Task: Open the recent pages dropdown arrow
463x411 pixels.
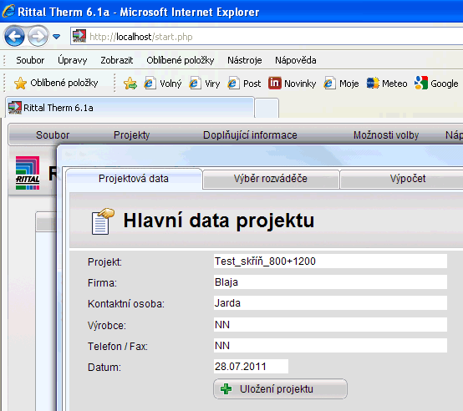Action: [56, 37]
